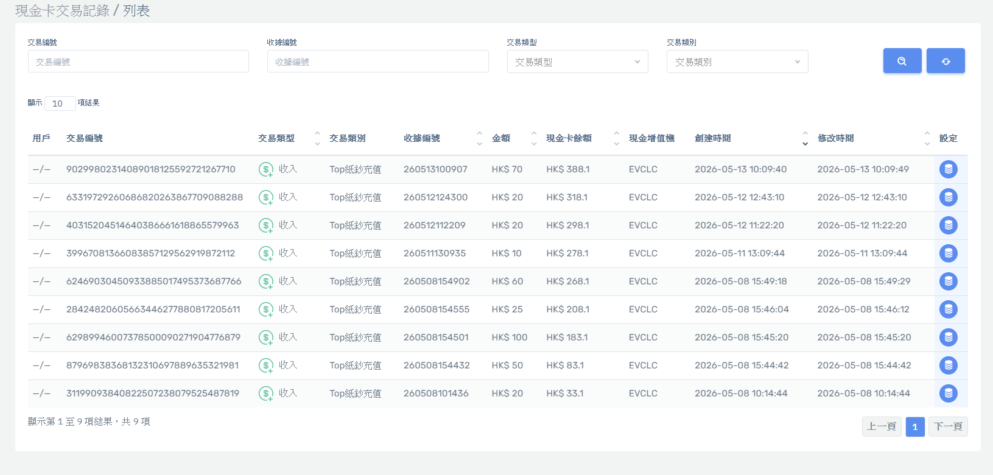
Task: Click income icon in row with receipt 260512124300
Action: 266,197
